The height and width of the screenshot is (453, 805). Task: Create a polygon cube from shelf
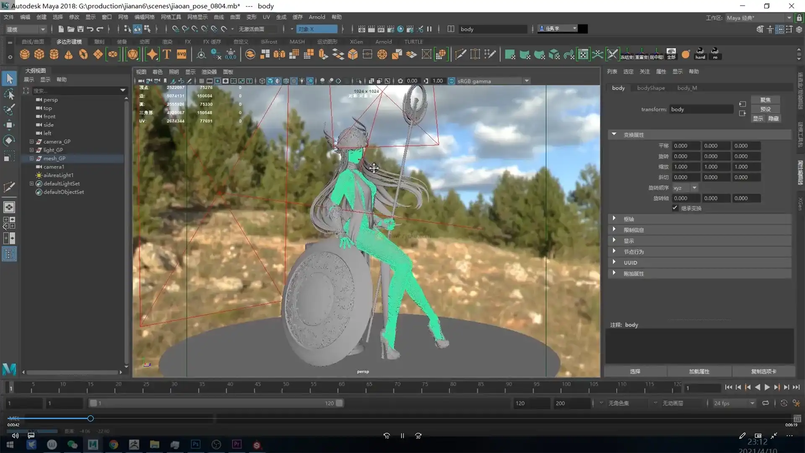(39, 54)
